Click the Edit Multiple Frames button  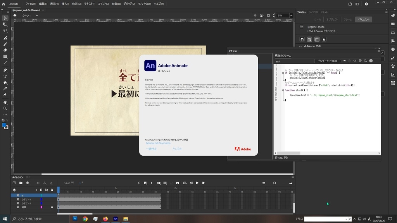(x=165, y=183)
